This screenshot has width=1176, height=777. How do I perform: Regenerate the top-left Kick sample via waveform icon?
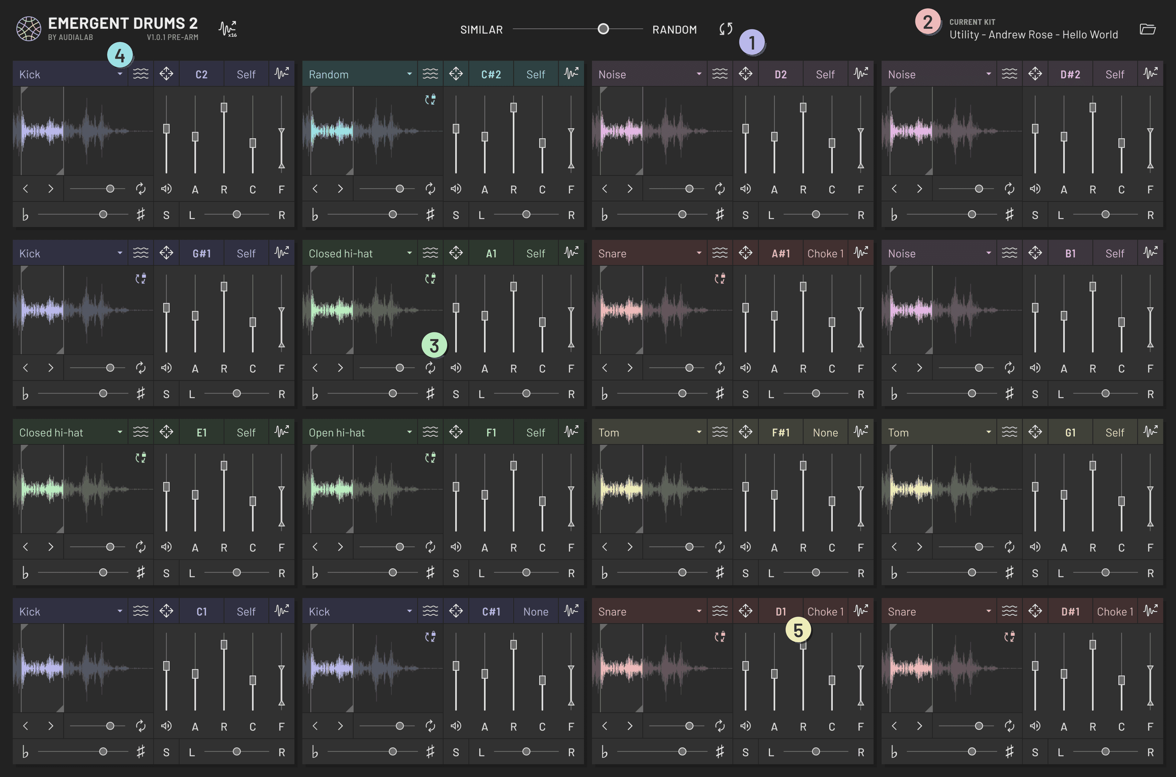coord(282,73)
